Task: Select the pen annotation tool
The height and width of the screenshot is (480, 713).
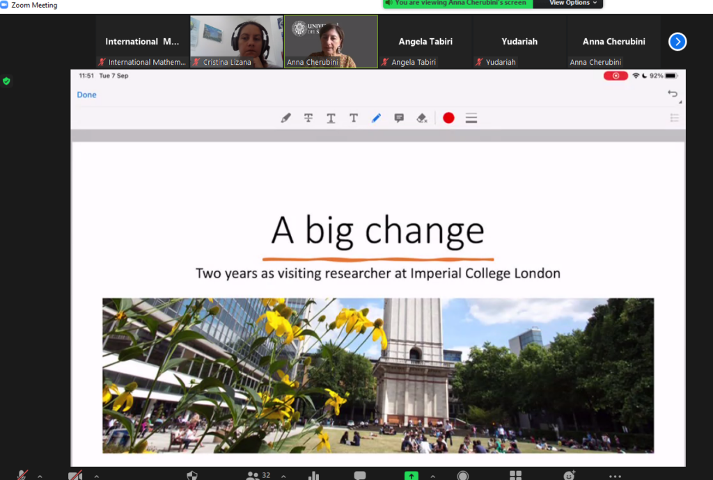Action: (x=285, y=118)
